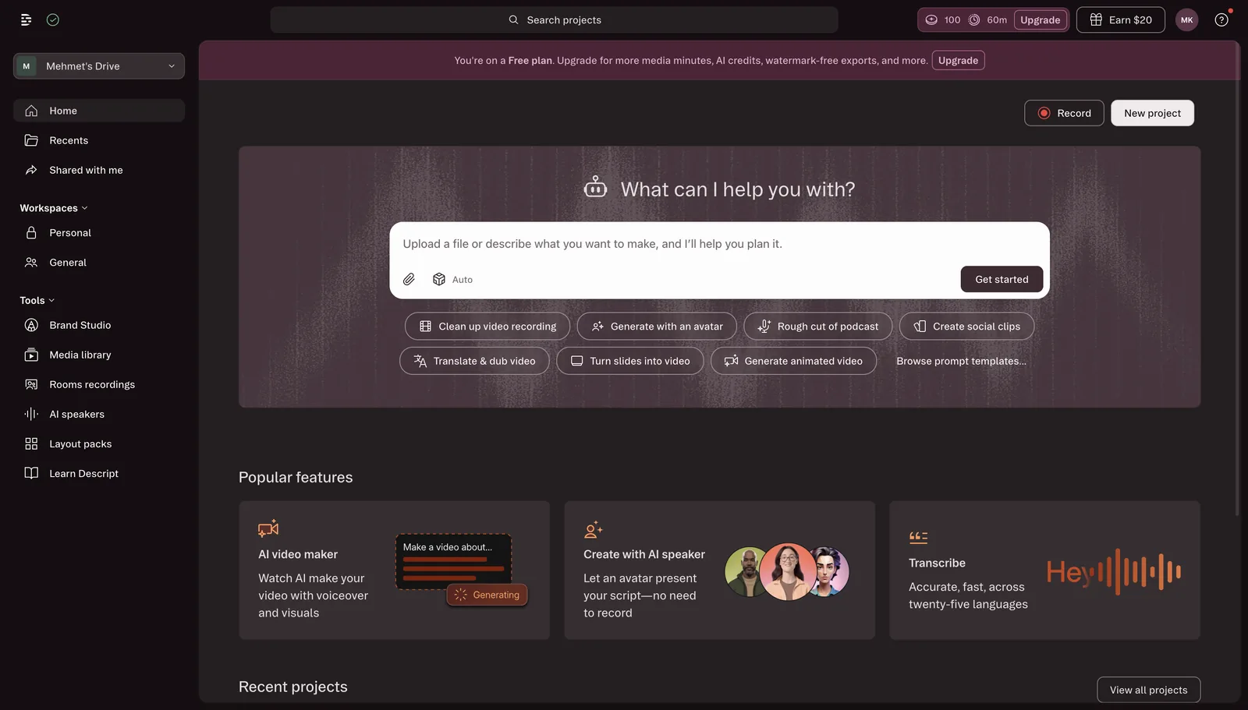The height and width of the screenshot is (710, 1248).
Task: Click the AI credits icon showing 100
Action: (931, 19)
